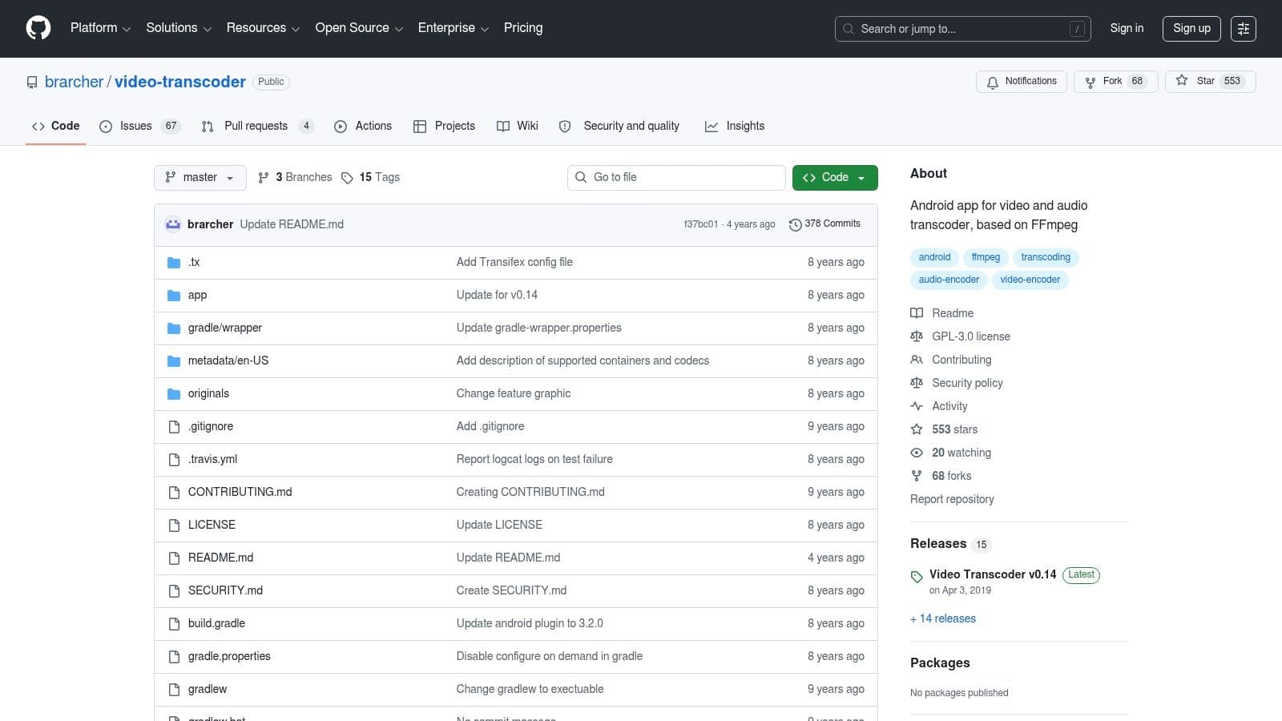Select the android topic tag
The image size is (1282, 721).
[934, 257]
